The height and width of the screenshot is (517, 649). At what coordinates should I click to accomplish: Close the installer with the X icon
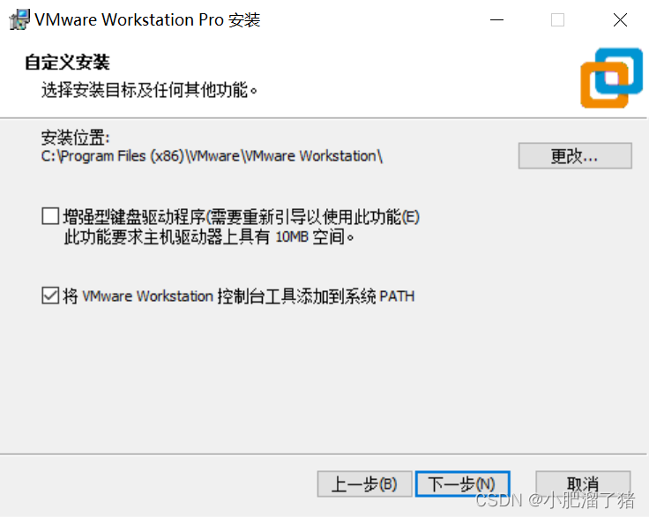pyautogui.click(x=620, y=19)
